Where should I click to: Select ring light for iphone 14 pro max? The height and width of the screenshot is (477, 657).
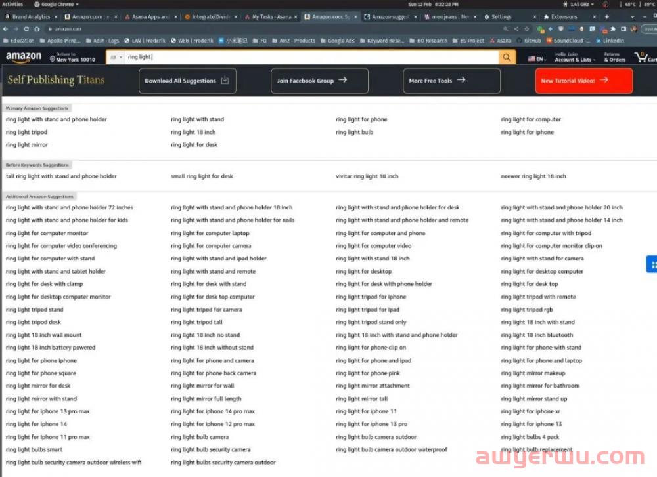tap(212, 412)
